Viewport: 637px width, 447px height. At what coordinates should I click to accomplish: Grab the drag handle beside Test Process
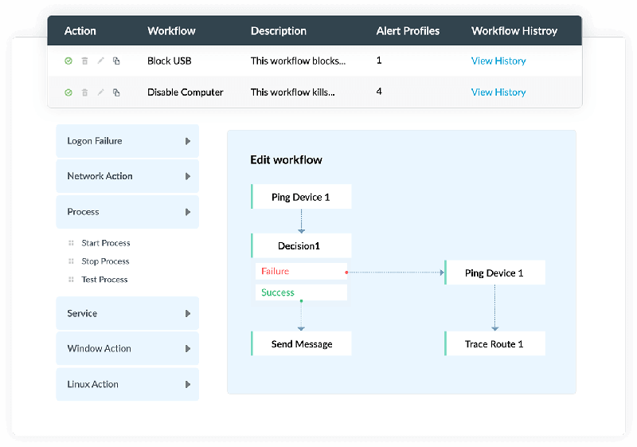pyautogui.click(x=71, y=280)
